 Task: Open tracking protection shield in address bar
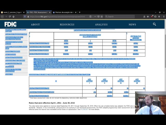[x=25, y=17]
